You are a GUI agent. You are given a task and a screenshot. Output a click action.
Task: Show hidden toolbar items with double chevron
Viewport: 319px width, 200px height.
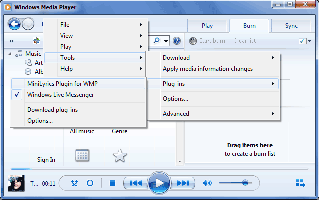12,41
